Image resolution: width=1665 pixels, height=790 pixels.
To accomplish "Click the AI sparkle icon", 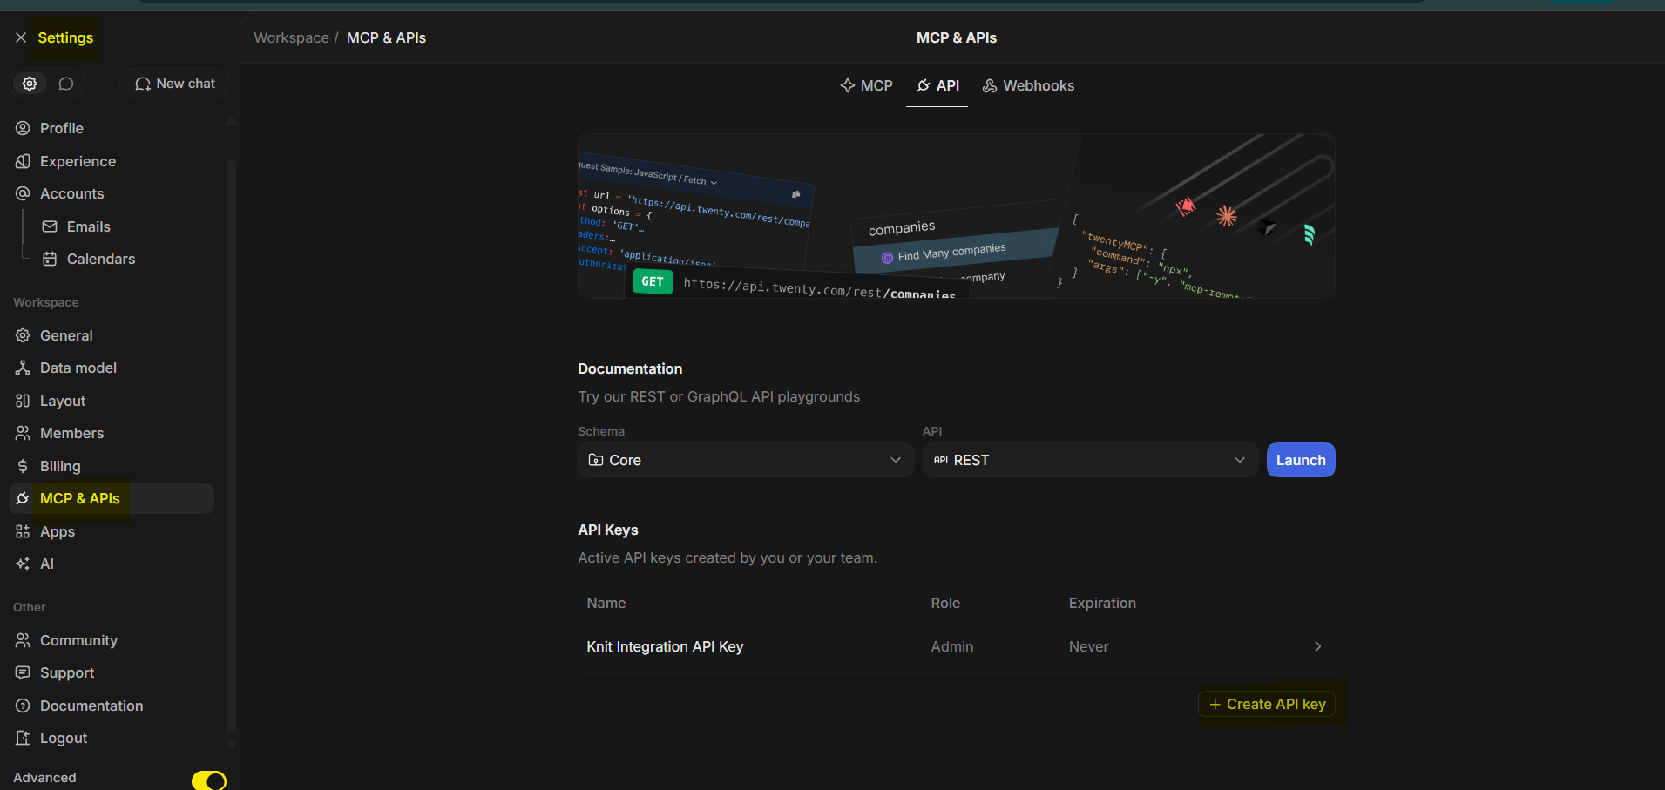I will pos(23,564).
